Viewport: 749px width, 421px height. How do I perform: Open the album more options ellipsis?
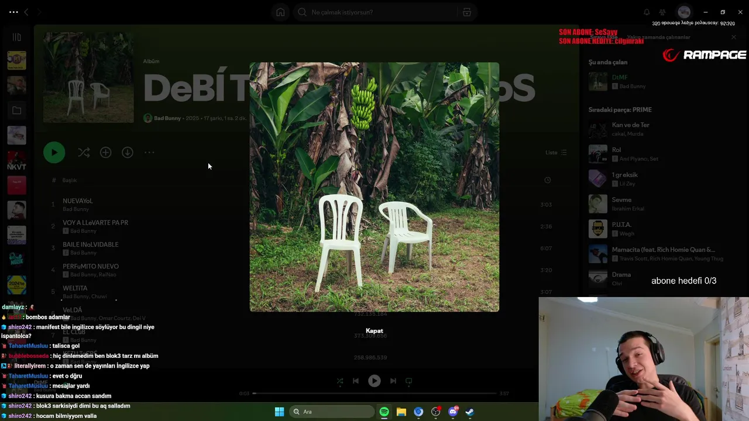149,153
